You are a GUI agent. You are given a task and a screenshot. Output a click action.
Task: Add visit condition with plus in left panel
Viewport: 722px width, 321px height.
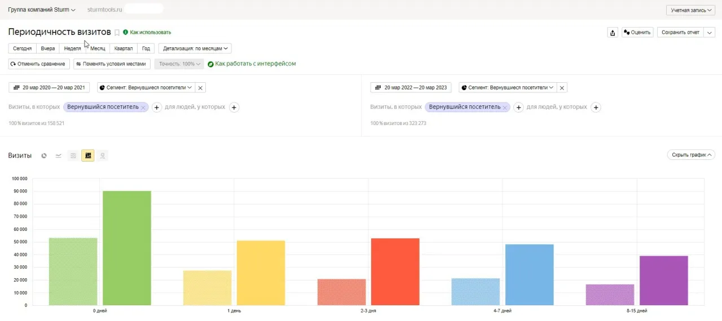pos(157,108)
